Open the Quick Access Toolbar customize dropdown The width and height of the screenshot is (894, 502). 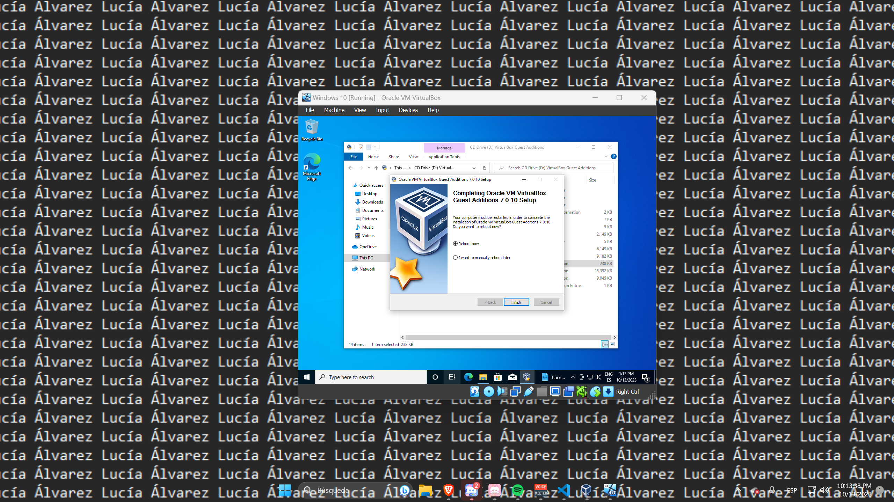(375, 147)
